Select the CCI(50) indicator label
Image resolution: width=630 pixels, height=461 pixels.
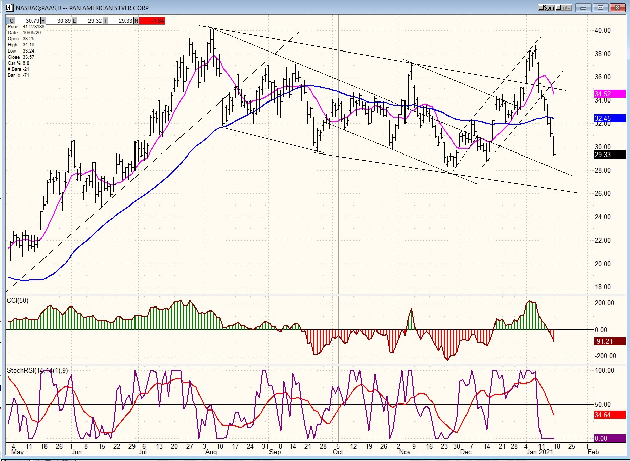17,301
